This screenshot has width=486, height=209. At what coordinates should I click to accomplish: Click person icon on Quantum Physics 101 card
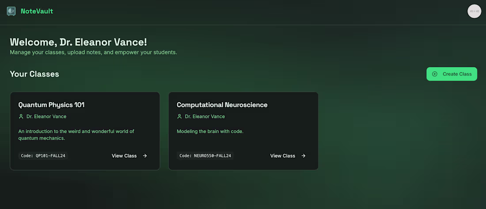(21, 116)
